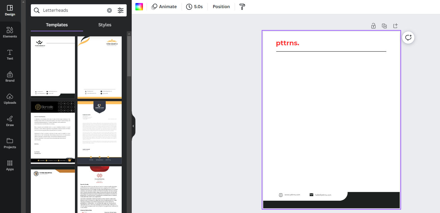Clear the Letterheads search text
Screen dimensions: 440x213
click(x=109, y=10)
